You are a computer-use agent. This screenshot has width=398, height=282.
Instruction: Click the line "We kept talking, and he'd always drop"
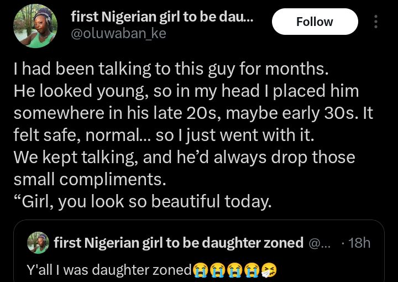(x=184, y=158)
